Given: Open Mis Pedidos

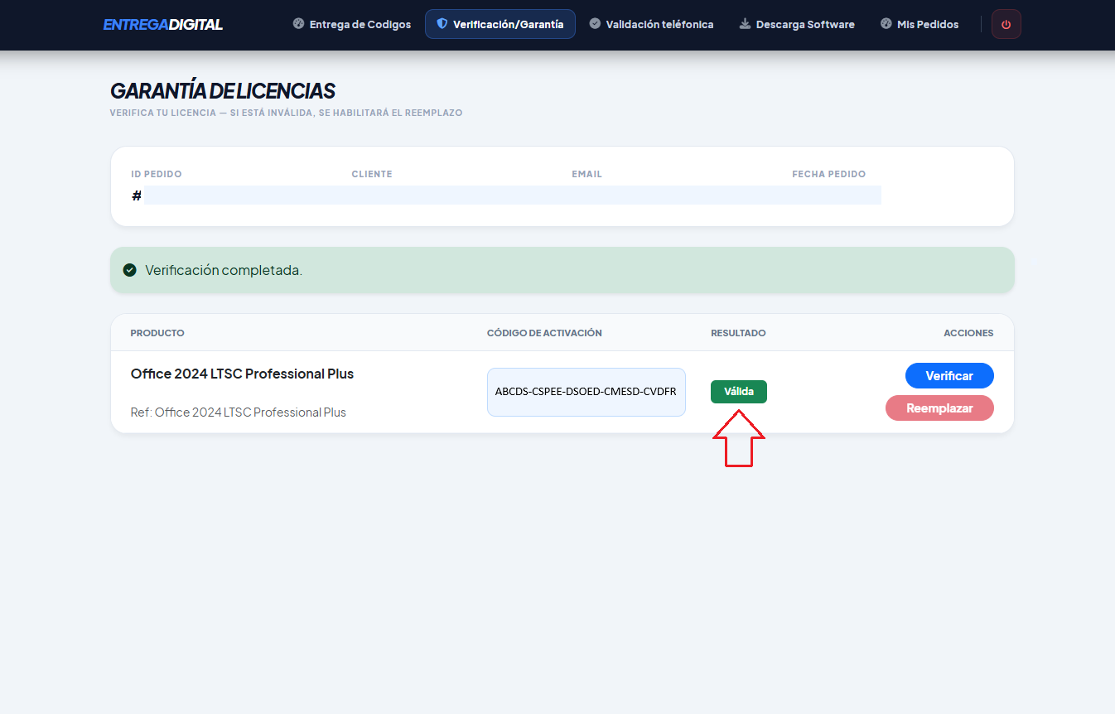Looking at the screenshot, I should tap(920, 24).
